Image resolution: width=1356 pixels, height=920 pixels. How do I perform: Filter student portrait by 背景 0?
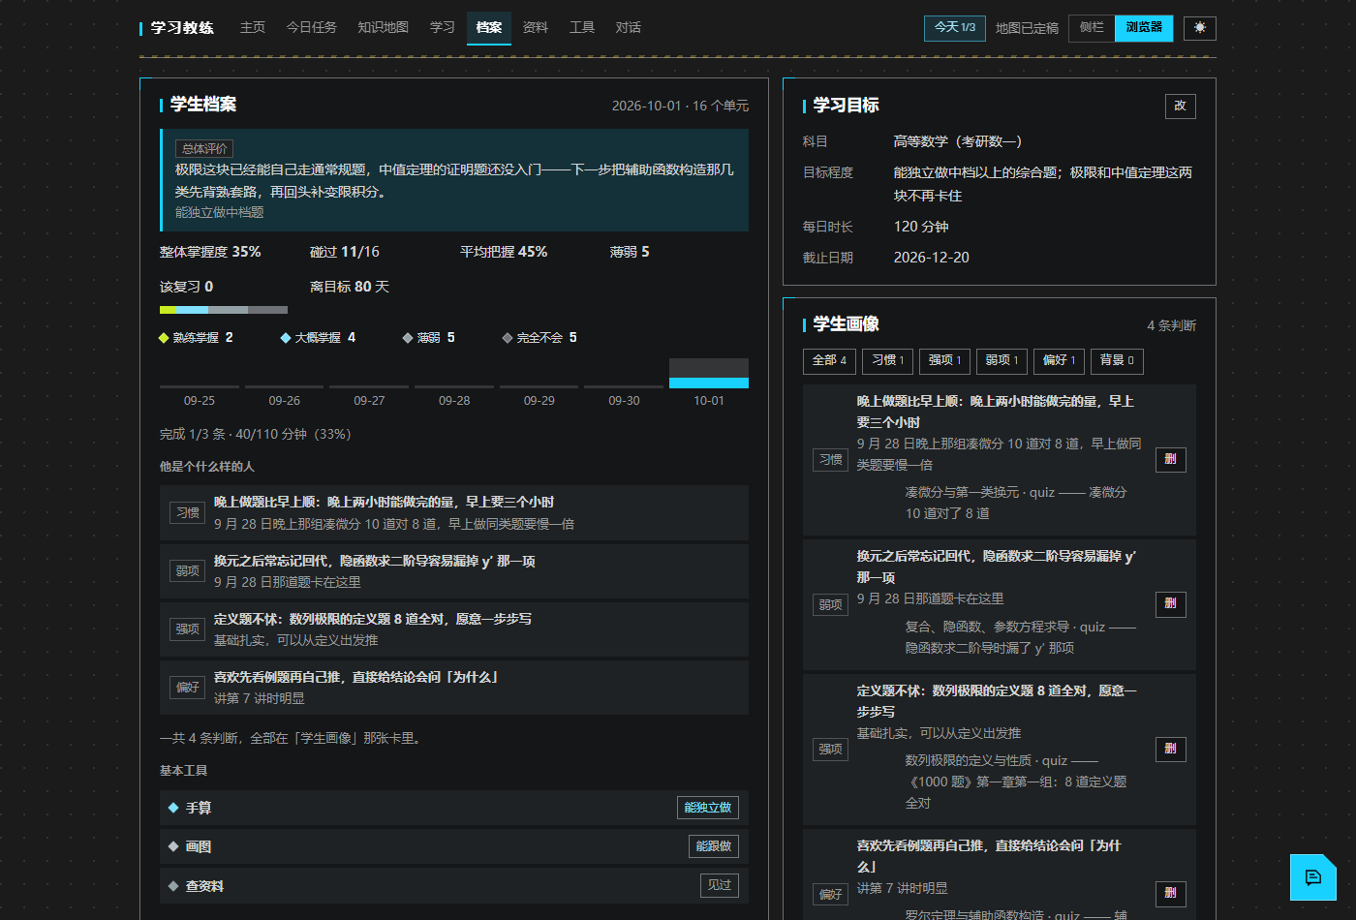1117,361
